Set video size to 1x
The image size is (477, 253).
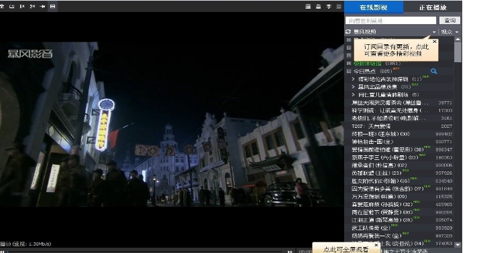(22, 7)
